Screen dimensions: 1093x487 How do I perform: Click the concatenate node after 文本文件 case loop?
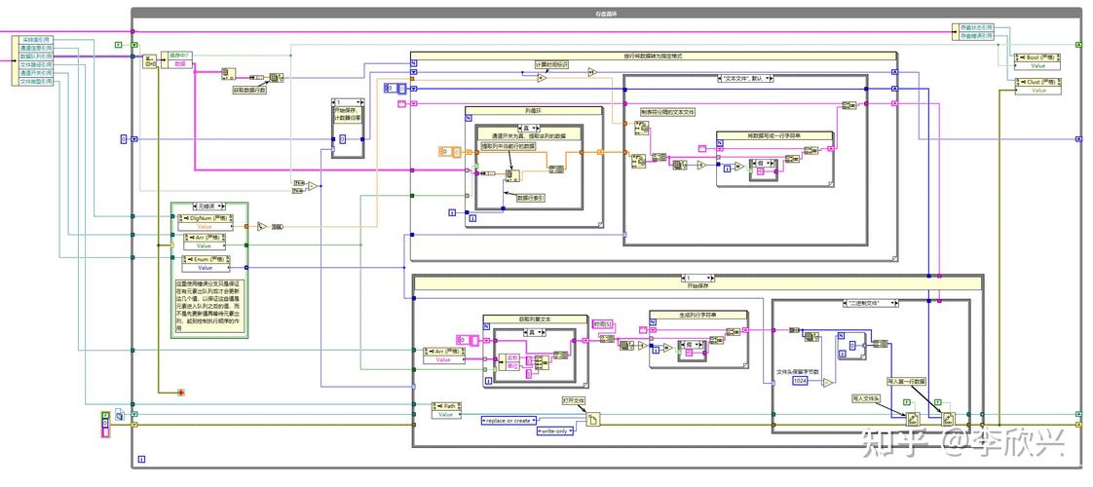tap(849, 105)
